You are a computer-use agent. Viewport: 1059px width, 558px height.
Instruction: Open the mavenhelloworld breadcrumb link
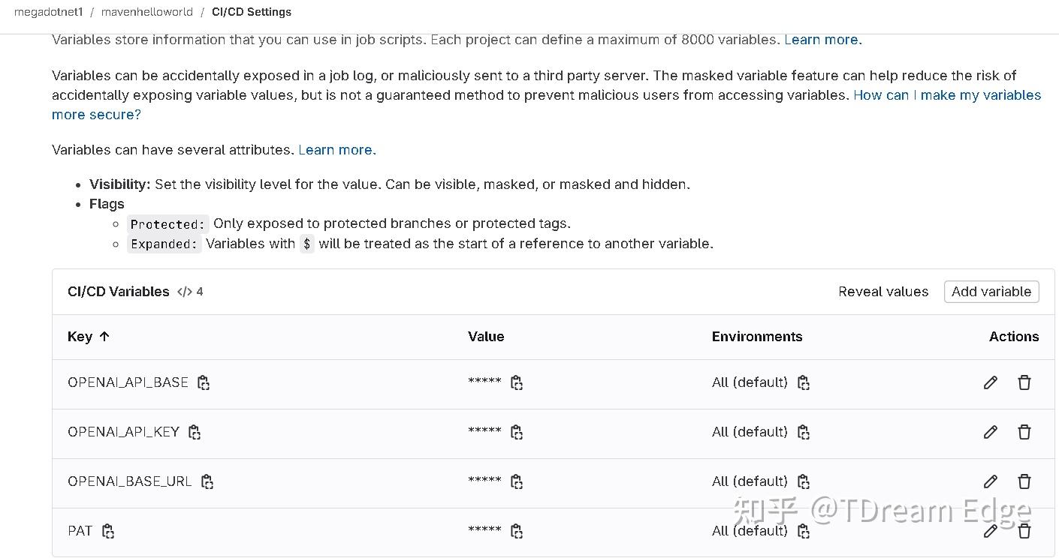[x=146, y=11]
